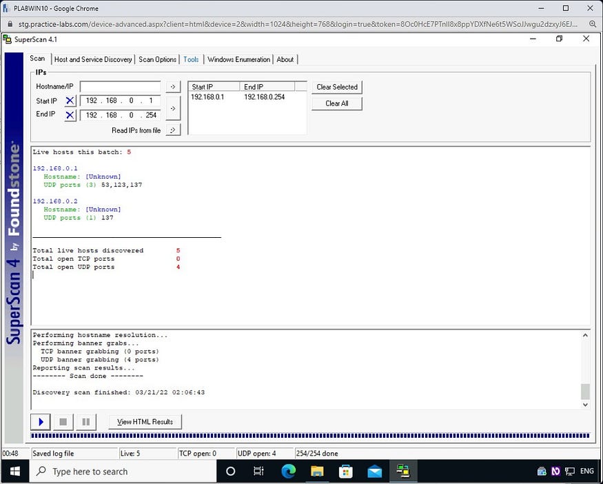This screenshot has height=484, width=603.
Task: Click 'Discovery scan finished' log line
Action: (119, 392)
